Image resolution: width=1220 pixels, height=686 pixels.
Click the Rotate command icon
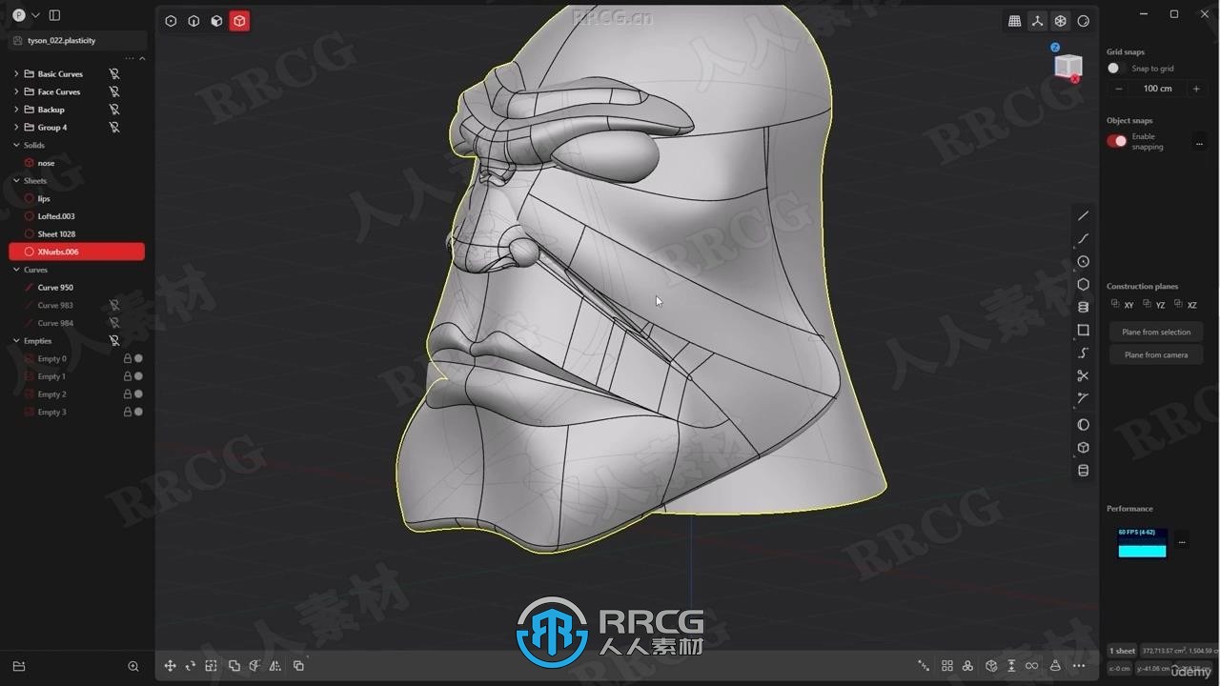click(191, 666)
